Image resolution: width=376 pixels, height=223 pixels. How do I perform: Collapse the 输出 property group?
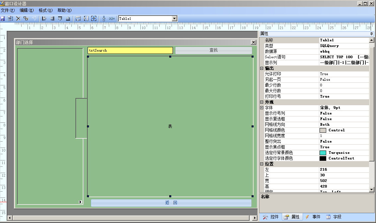[x=262, y=68]
